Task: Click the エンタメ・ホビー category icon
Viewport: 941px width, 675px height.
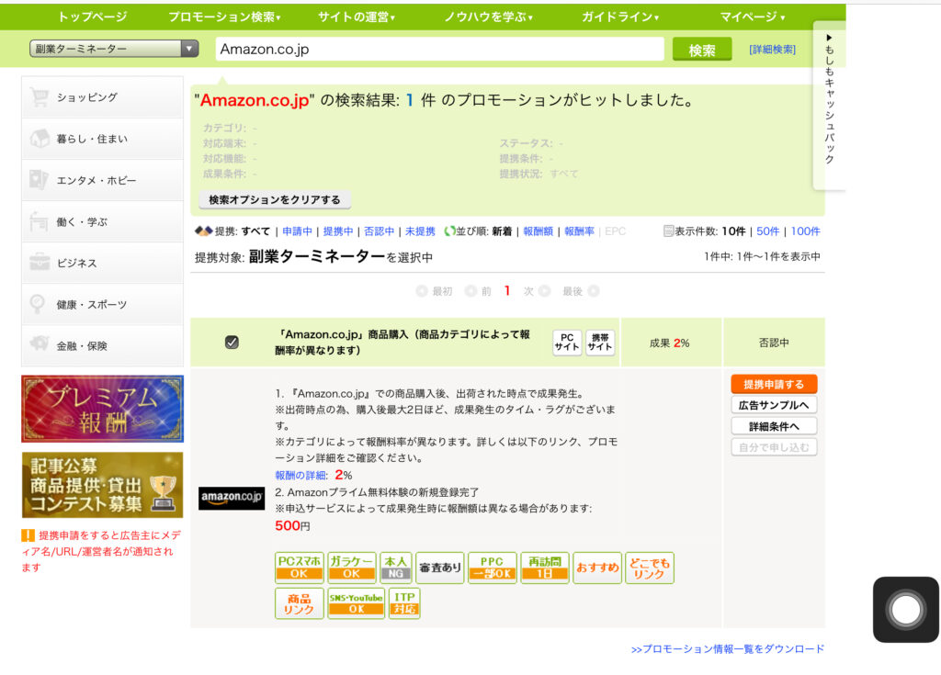Action: pyautogui.click(x=40, y=180)
